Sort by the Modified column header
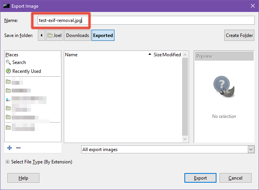259x190 pixels. [x=172, y=55]
